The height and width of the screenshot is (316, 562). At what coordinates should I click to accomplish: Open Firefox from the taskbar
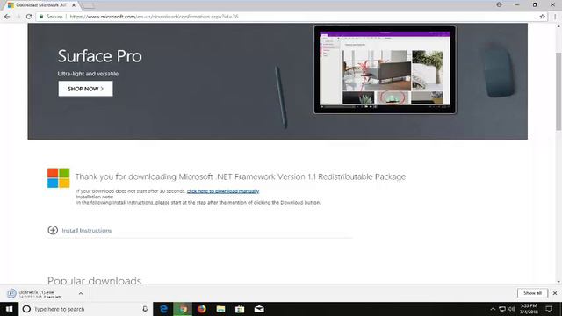coord(202,309)
